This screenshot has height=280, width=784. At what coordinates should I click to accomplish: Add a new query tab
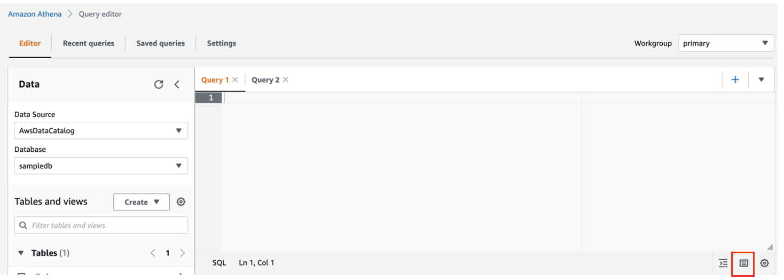735,80
